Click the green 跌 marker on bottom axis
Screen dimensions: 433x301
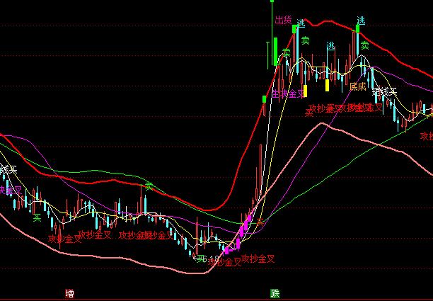click(275, 293)
